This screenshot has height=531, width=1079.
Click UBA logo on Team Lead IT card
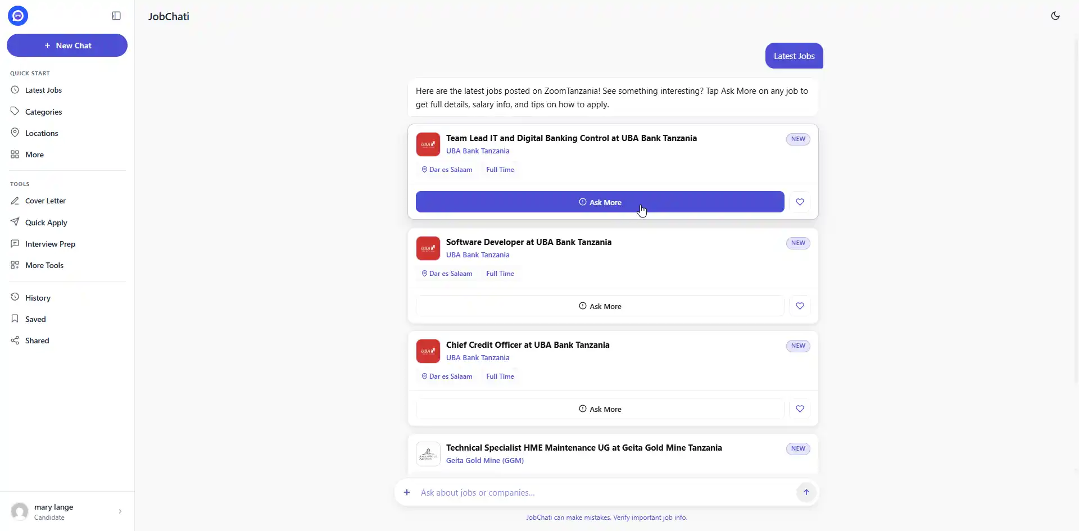[x=428, y=144]
